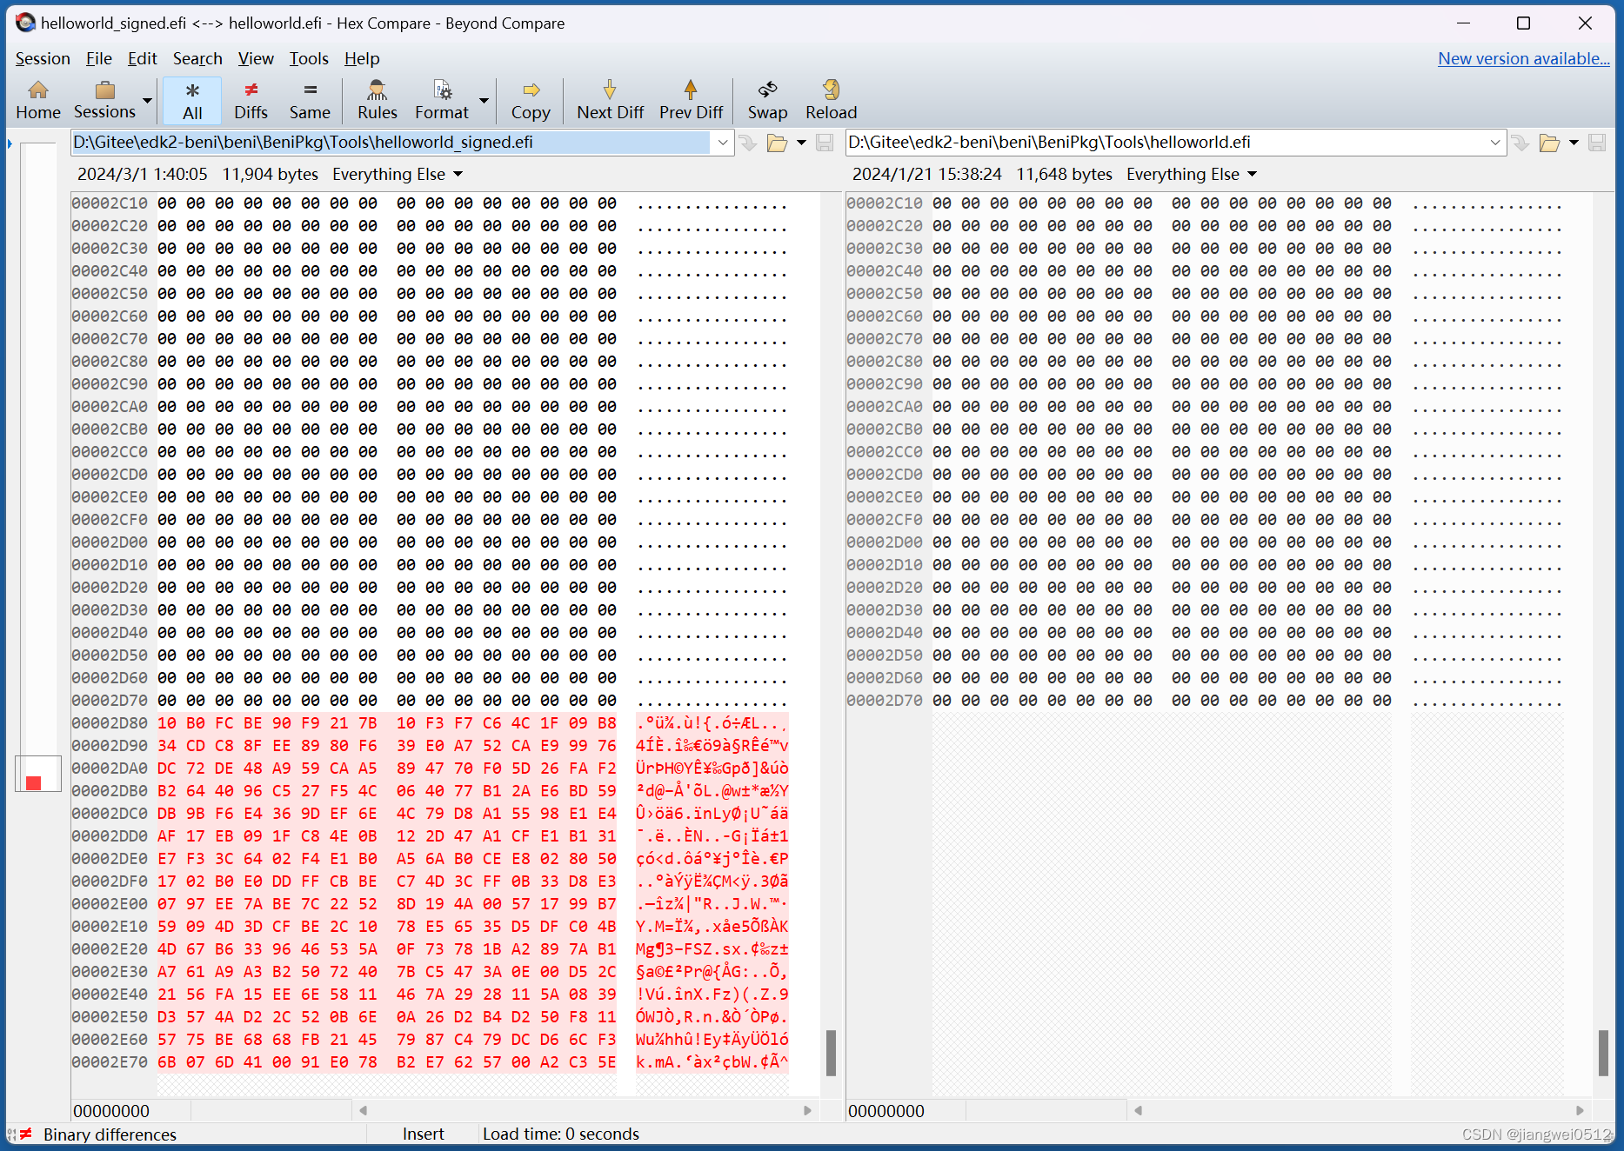Toggle the Diffs display filter
The width and height of the screenshot is (1624, 1151).
pyautogui.click(x=251, y=100)
